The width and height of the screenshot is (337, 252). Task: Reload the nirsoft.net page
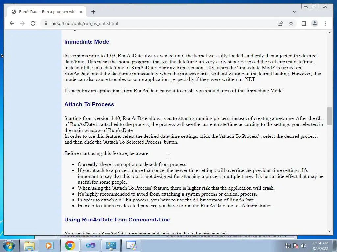pyautogui.click(x=33, y=23)
